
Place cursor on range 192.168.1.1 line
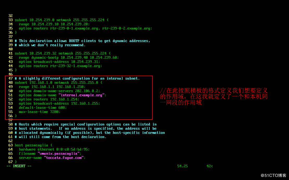52,87
